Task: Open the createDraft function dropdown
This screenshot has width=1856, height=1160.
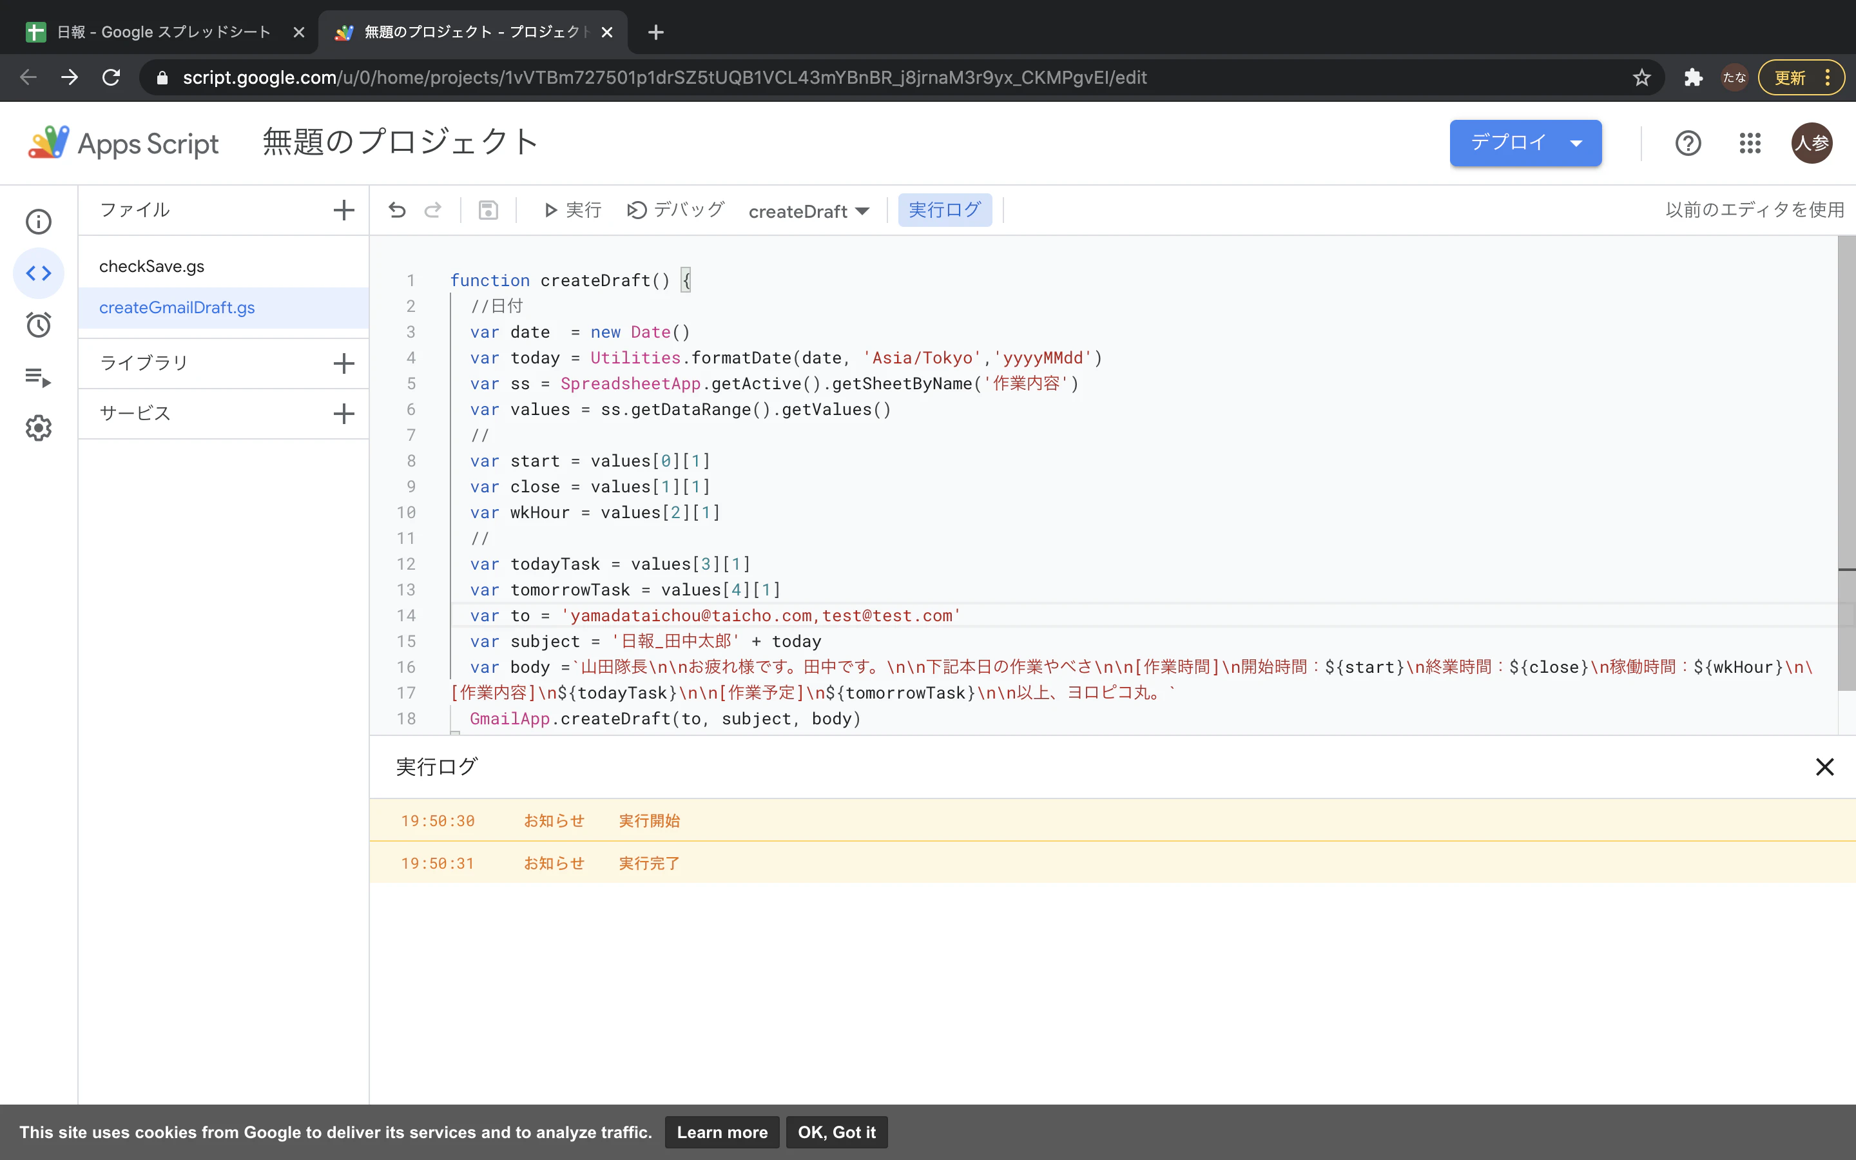Action: point(808,211)
